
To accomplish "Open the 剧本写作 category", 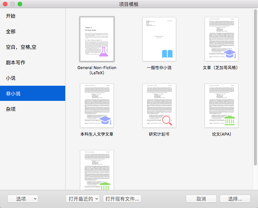I will point(32,62).
